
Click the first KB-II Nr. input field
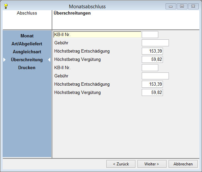click(150, 34)
